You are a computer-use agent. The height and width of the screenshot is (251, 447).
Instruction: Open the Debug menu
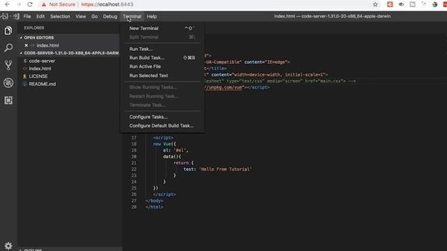pos(110,17)
